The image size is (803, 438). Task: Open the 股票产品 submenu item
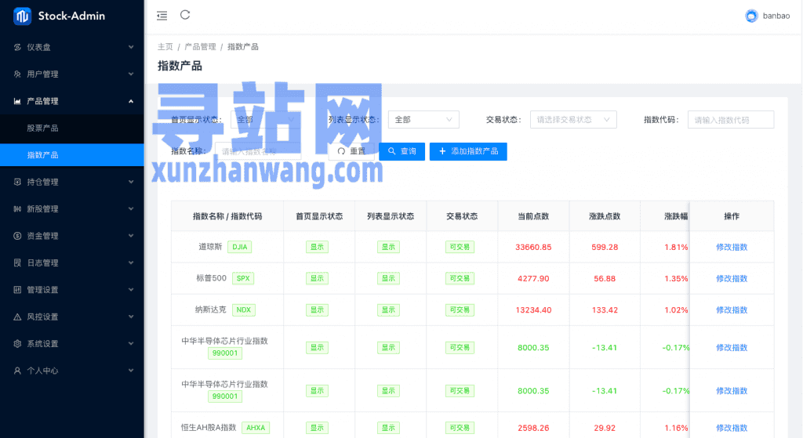(x=71, y=128)
